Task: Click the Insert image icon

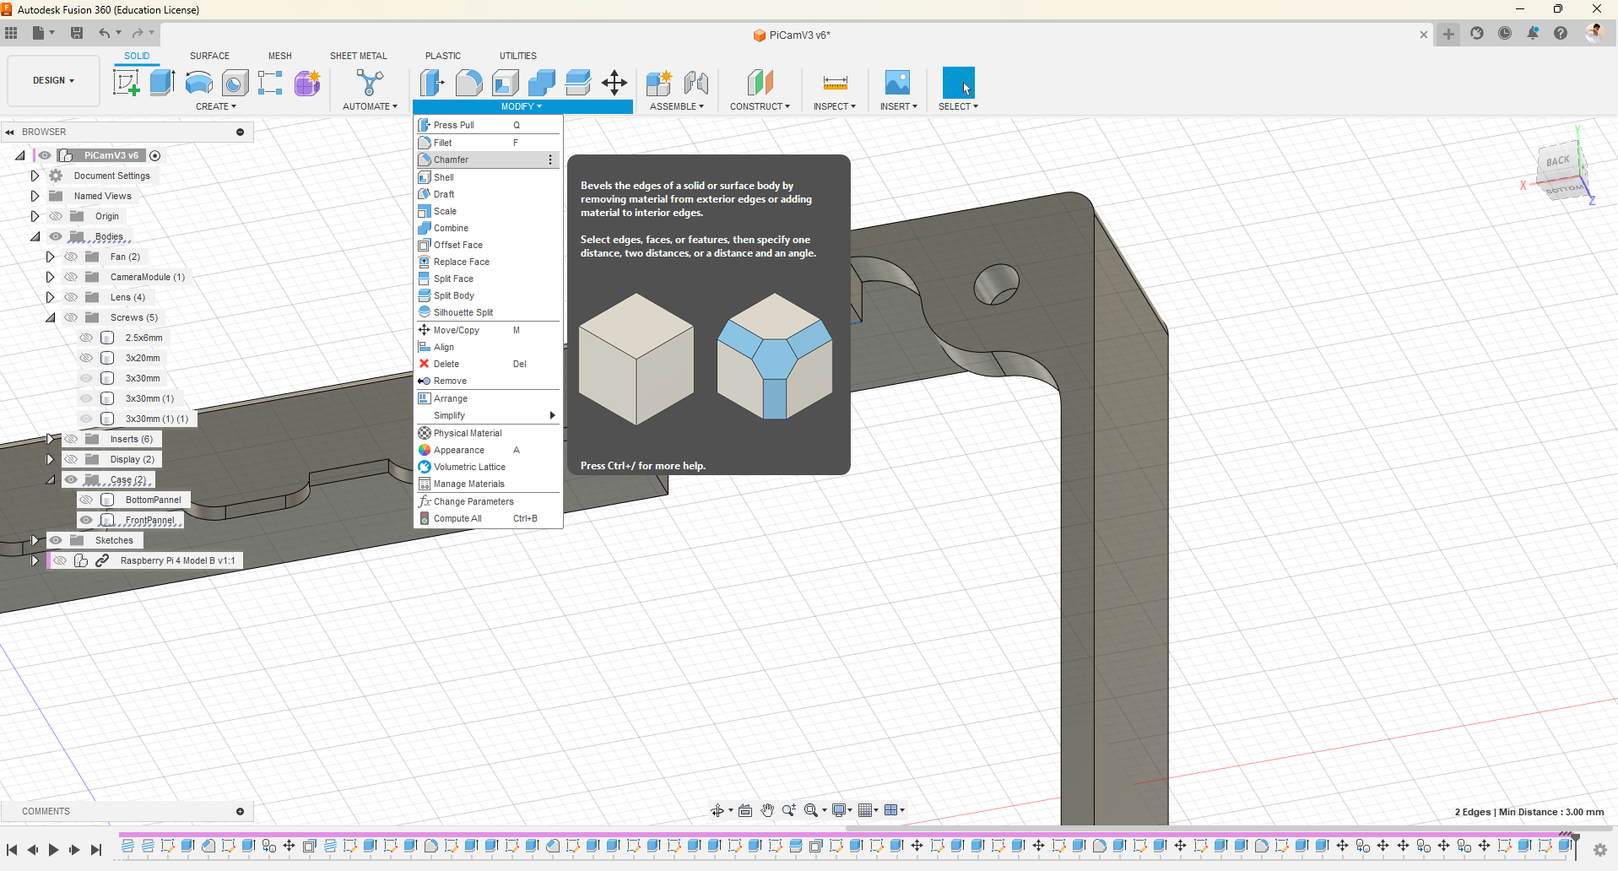Action: click(897, 83)
